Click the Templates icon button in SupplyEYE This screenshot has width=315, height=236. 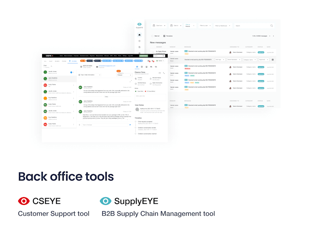coord(164,36)
